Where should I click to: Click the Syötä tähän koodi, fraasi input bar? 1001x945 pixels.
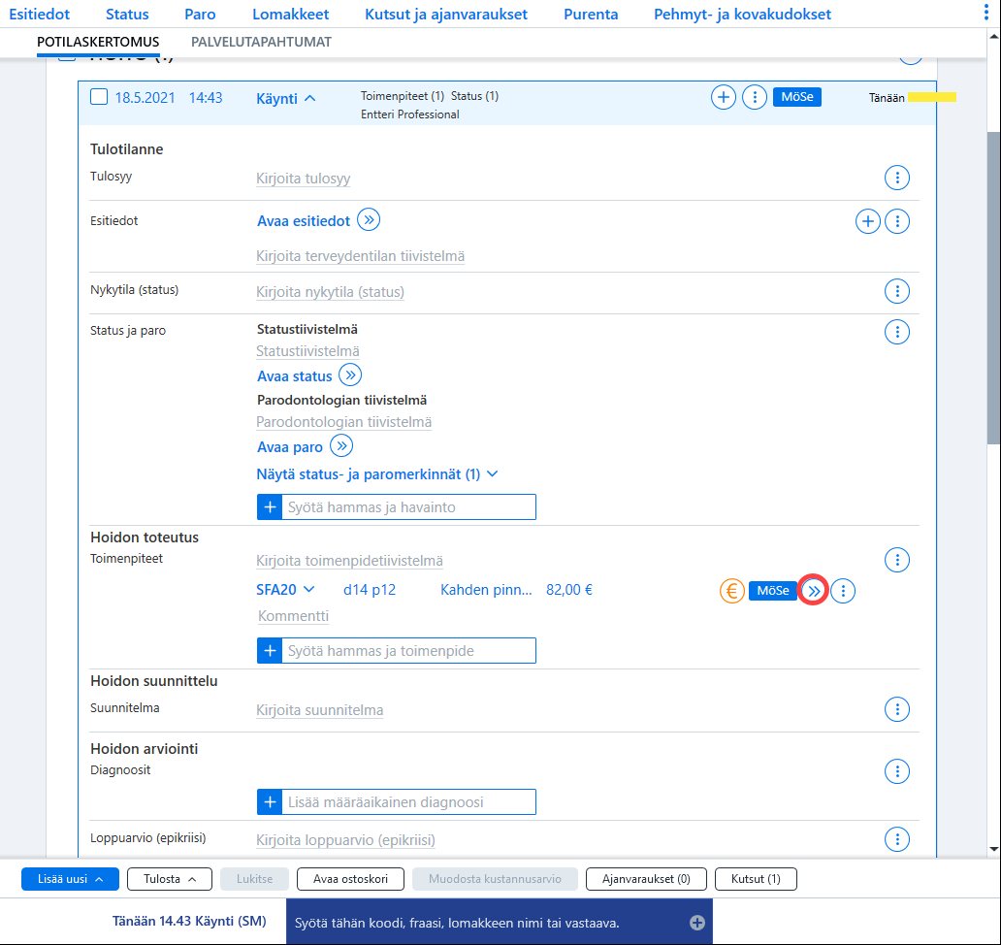click(x=500, y=923)
